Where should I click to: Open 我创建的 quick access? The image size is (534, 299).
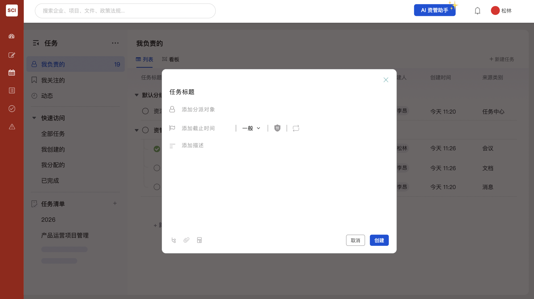tap(53, 149)
